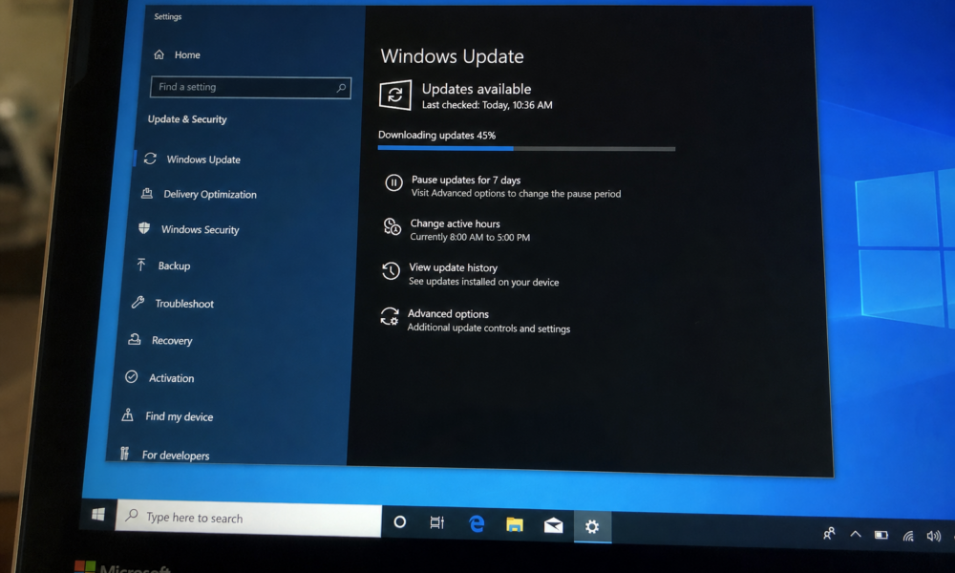Screen dimensions: 955x573
Task: Click Additional update controls and settings text
Action: [488, 329]
